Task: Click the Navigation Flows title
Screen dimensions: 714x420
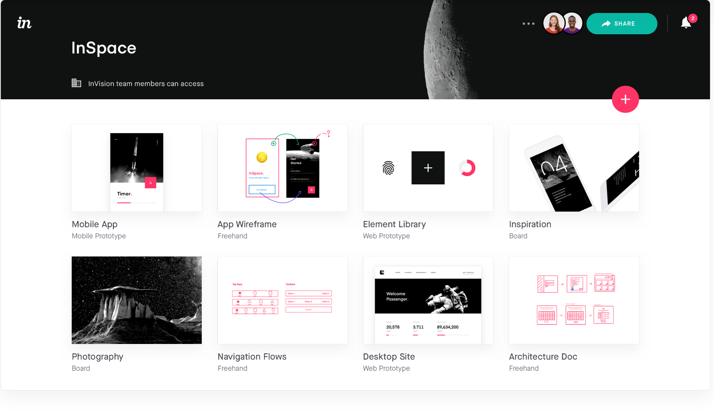Action: [x=252, y=357]
